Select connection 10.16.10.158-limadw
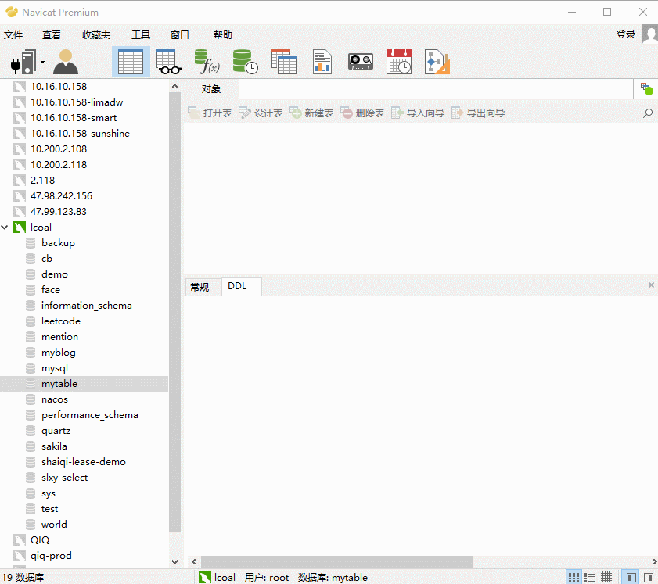This screenshot has height=584, width=658. point(77,102)
